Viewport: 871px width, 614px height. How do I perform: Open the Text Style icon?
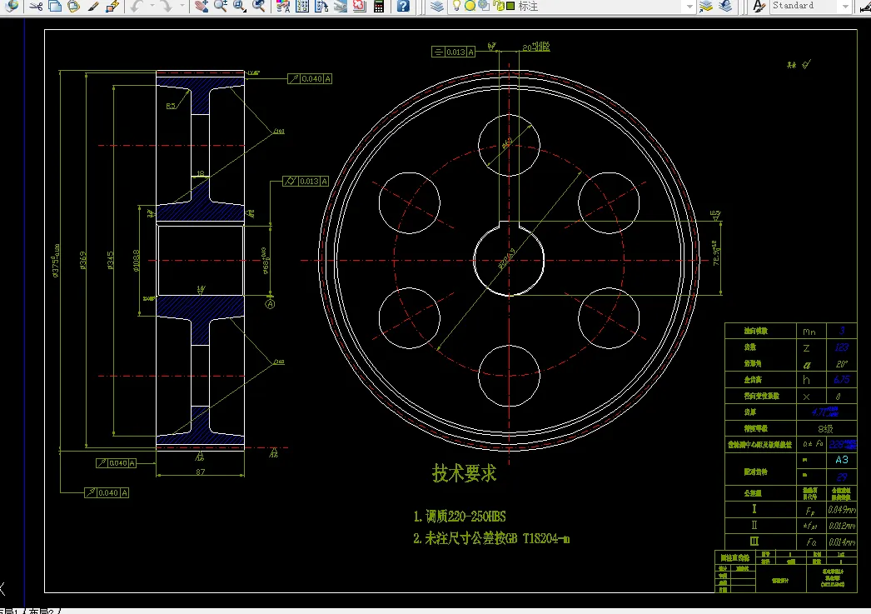pos(759,6)
